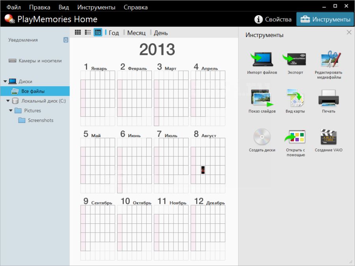Open Create discs (Создать диски) tool

[262, 137]
